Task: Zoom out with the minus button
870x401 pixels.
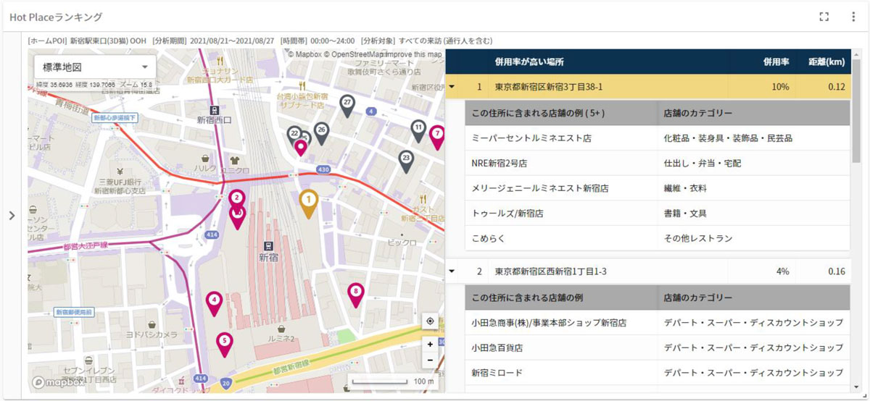Action: pos(430,360)
